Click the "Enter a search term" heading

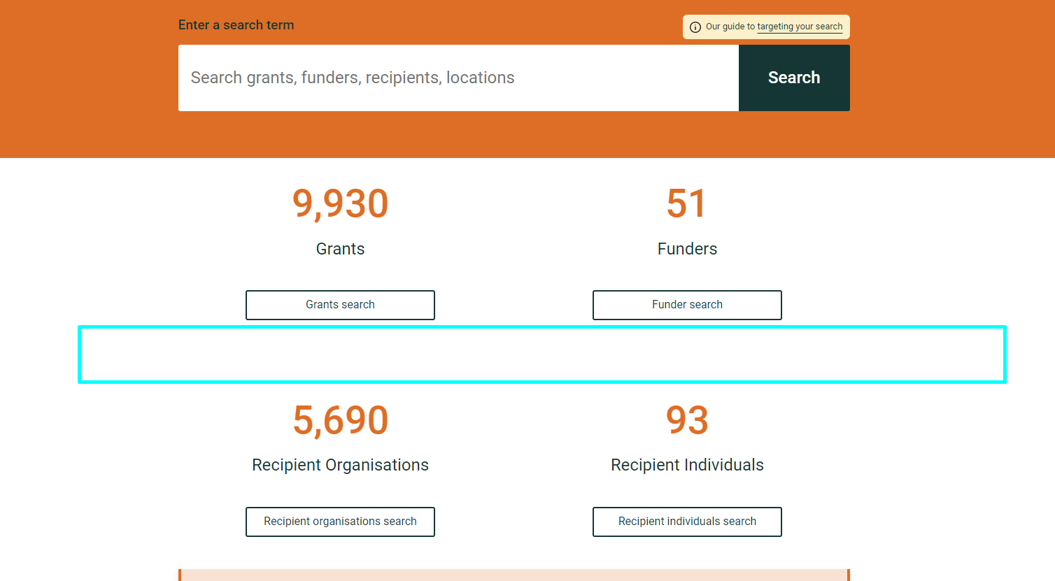[236, 24]
